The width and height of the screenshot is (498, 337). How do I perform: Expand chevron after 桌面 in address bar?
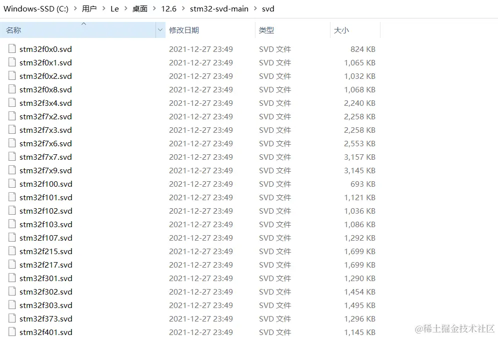154,8
